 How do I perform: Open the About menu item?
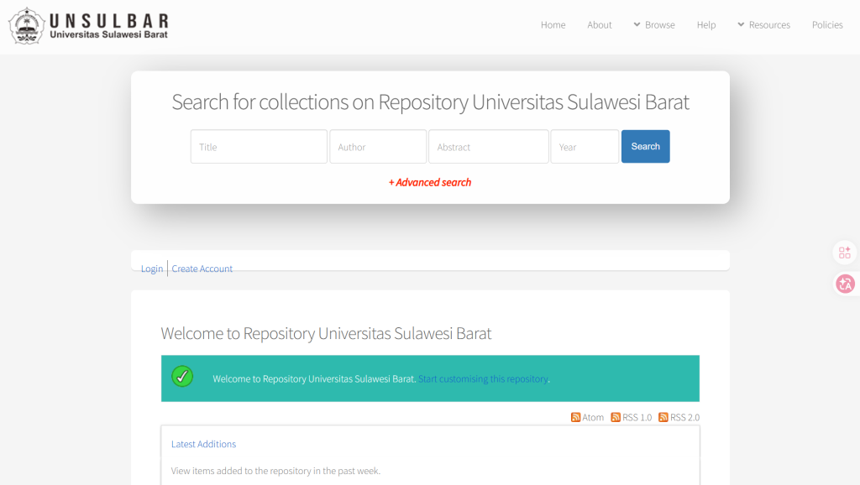(x=600, y=24)
